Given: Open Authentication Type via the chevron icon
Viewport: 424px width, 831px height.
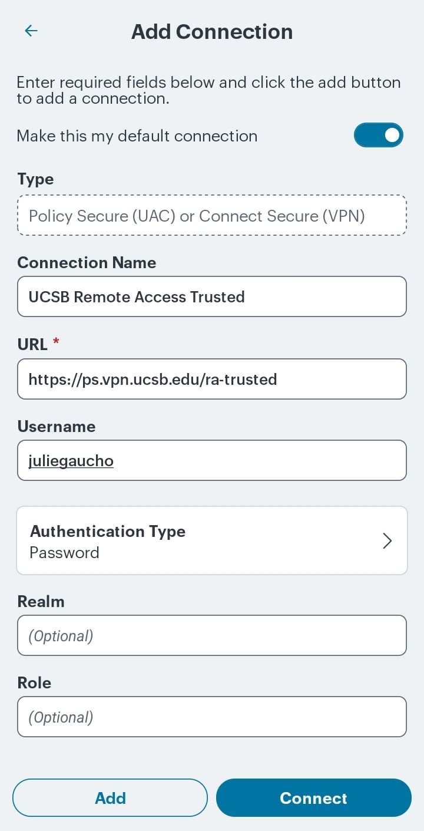Looking at the screenshot, I should [x=387, y=540].
